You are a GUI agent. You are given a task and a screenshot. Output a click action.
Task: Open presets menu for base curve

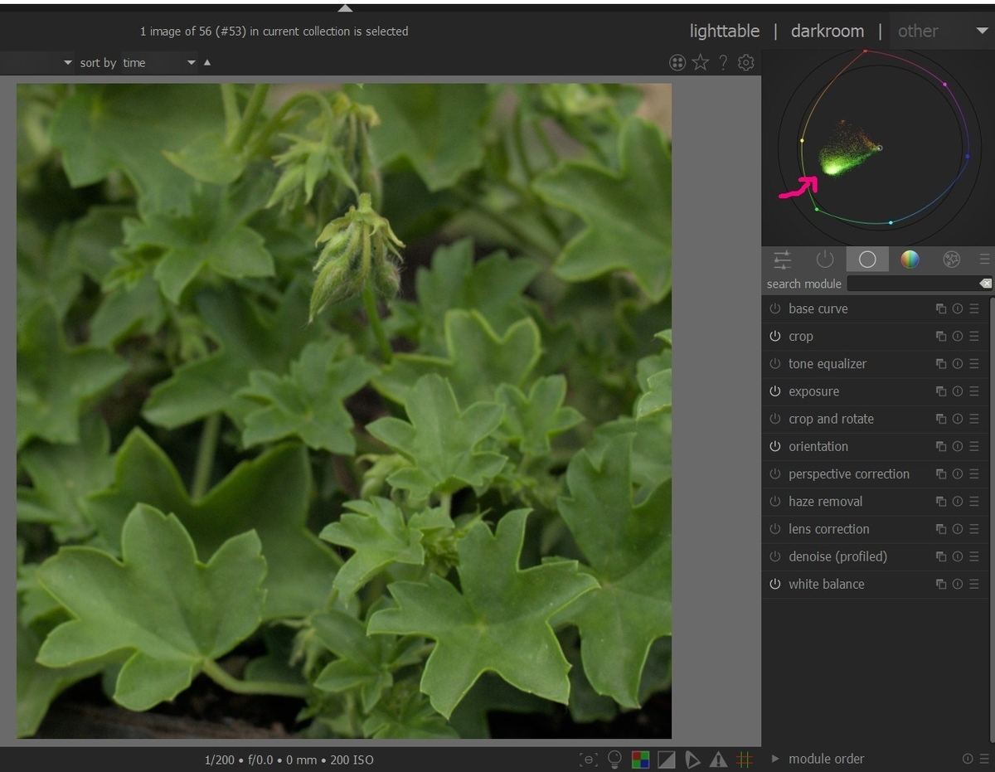(973, 308)
